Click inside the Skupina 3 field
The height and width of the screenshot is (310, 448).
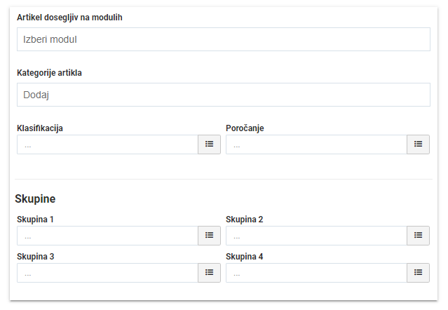pyautogui.click(x=107, y=273)
